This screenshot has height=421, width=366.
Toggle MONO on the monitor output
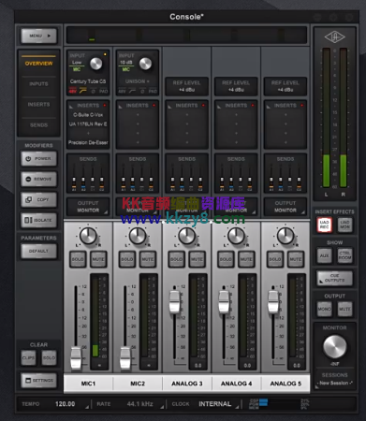pos(325,309)
